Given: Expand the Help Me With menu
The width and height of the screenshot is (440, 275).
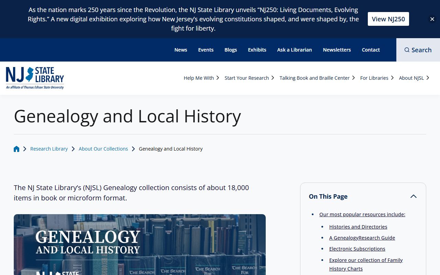Looking at the screenshot, I should pyautogui.click(x=201, y=78).
